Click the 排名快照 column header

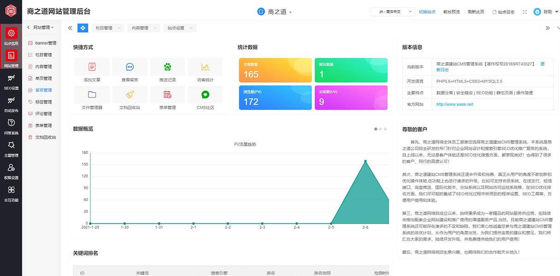pos(322,273)
